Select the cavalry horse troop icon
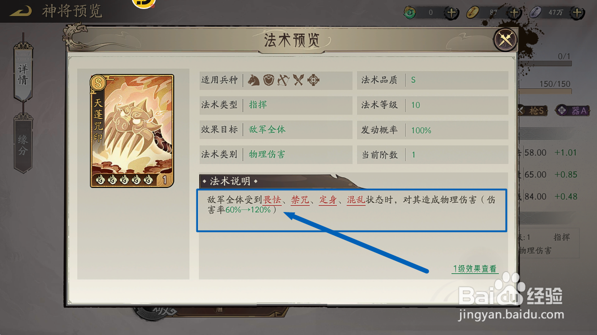 (253, 80)
